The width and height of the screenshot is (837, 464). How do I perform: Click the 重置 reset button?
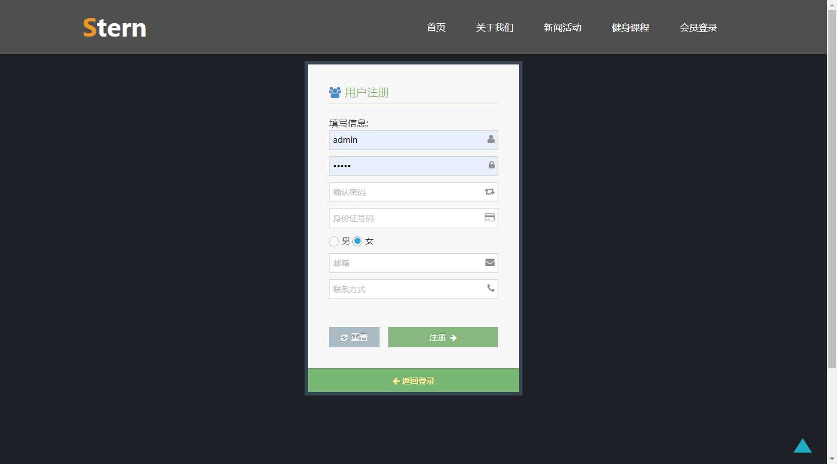(x=354, y=337)
